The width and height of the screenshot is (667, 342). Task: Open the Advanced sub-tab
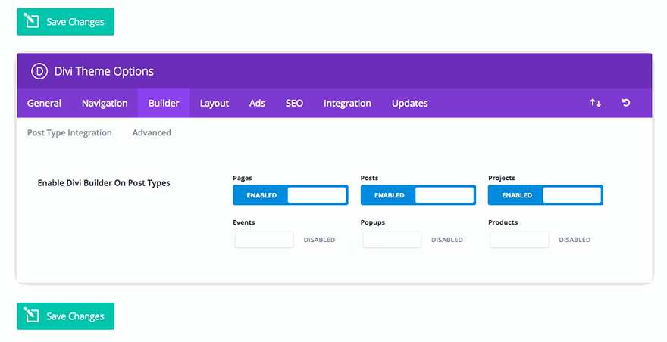[152, 132]
